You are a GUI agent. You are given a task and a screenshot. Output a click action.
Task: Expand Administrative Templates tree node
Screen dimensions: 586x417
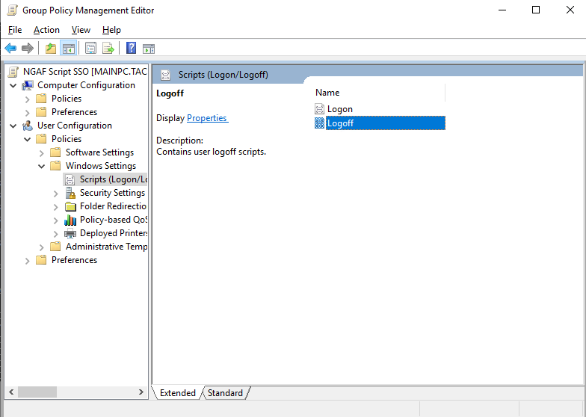(x=42, y=247)
